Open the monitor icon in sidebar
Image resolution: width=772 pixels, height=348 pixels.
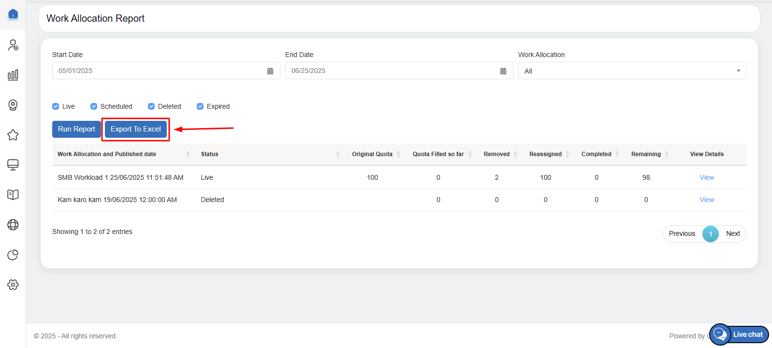coord(13,165)
